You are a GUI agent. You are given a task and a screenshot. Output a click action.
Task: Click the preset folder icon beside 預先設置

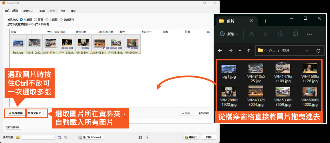(18, 137)
